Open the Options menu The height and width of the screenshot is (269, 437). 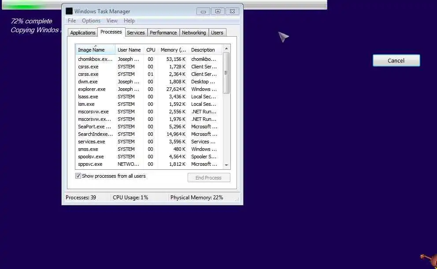[x=91, y=21]
